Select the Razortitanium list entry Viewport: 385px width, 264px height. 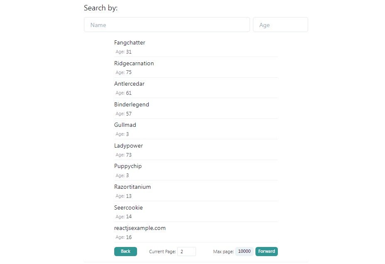pos(132,187)
